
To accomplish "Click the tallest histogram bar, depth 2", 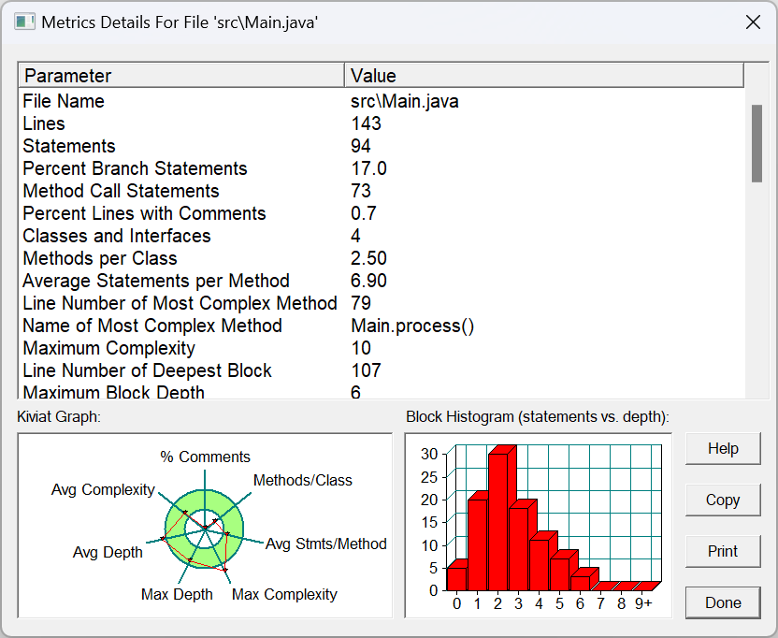I will (x=498, y=521).
